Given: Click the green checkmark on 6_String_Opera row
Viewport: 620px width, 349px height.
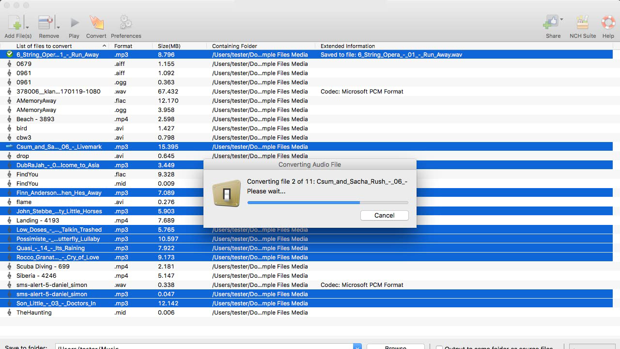Looking at the screenshot, I should coord(9,54).
